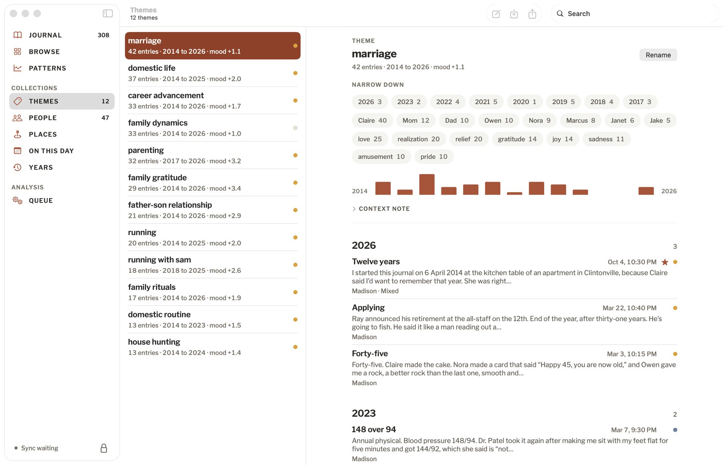Click the tallest bar in the year histogram

pyautogui.click(x=427, y=184)
